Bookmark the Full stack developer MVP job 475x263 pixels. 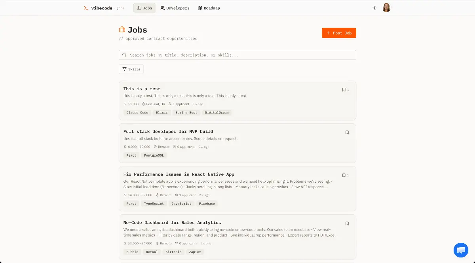point(347,132)
